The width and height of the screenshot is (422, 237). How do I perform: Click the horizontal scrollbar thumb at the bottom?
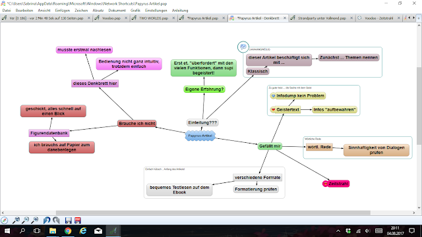[x=213, y=213]
